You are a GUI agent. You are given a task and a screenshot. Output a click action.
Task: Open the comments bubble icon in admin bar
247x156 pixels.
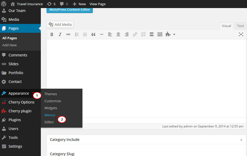coord(62,4)
